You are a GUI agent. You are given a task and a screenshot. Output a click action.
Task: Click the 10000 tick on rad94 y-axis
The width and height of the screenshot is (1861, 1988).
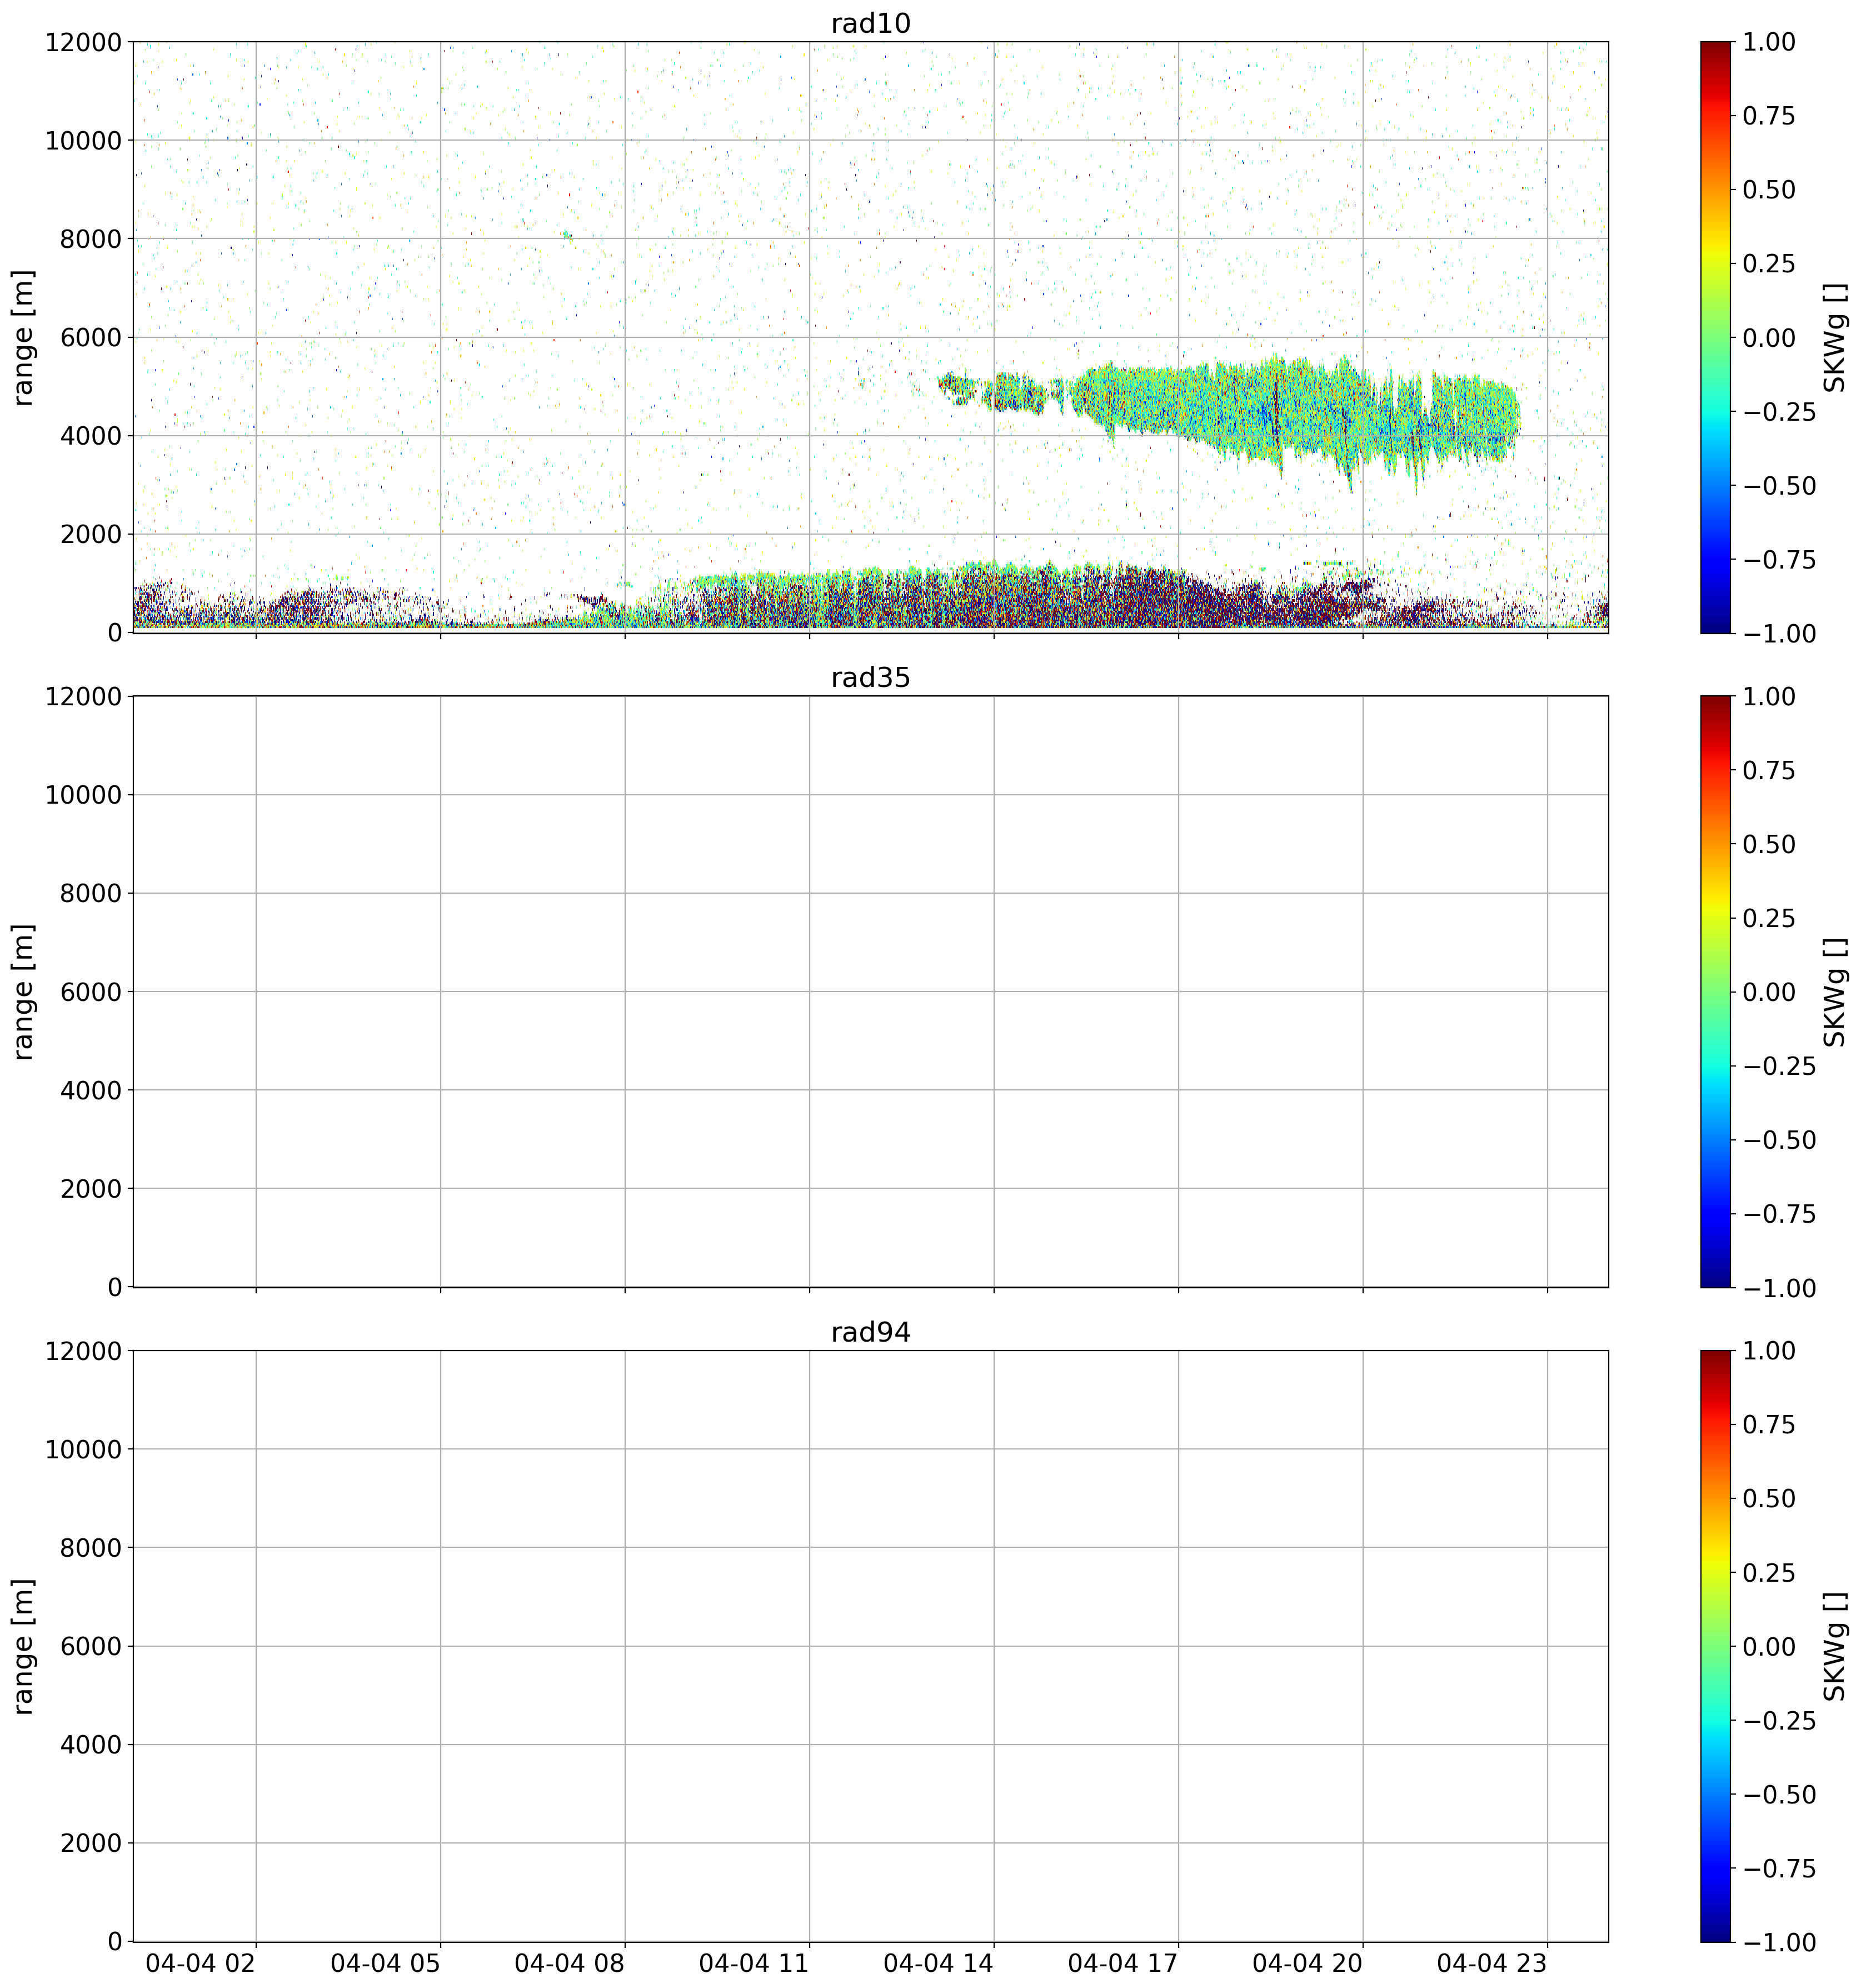[x=83, y=1450]
